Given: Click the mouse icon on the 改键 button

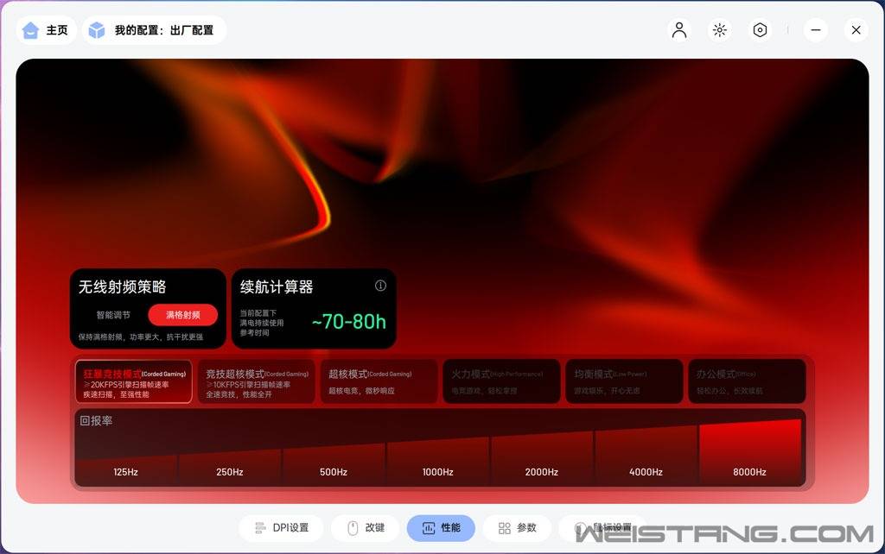Looking at the screenshot, I should [353, 527].
